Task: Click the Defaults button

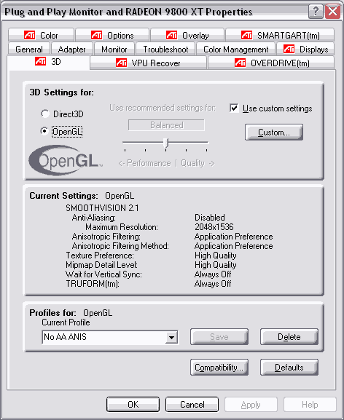Action: [x=289, y=368]
